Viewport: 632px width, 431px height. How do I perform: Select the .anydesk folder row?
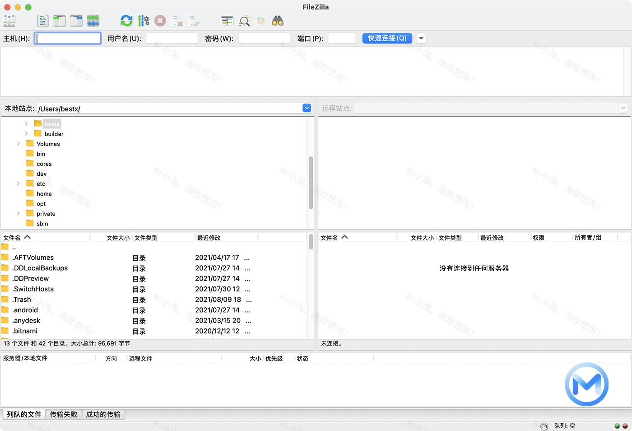(x=153, y=320)
